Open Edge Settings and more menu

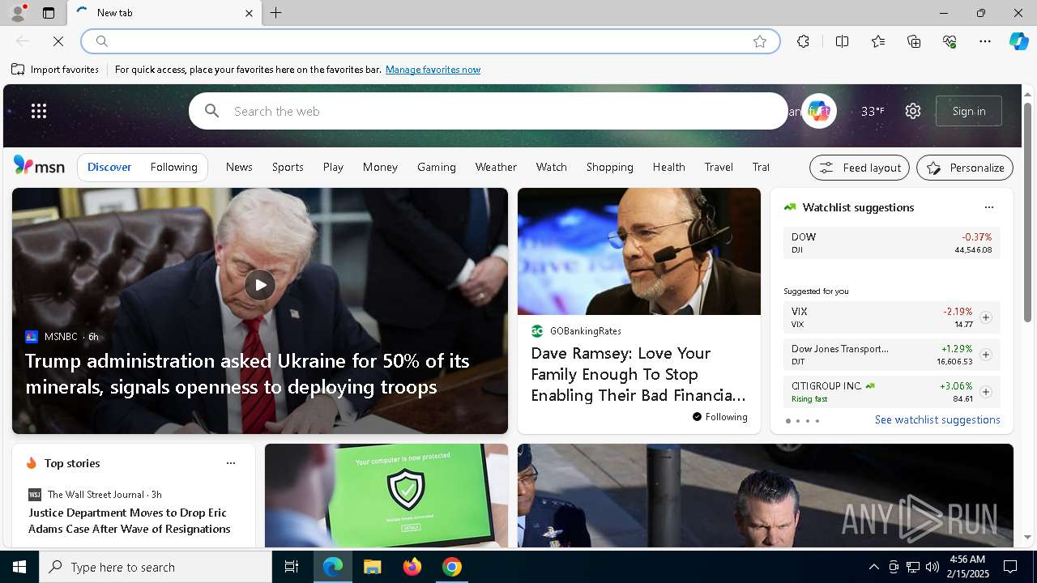click(985, 41)
